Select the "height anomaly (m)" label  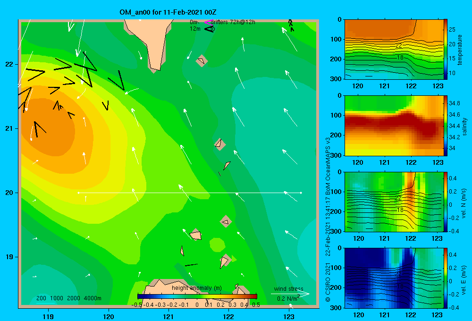tap(197, 288)
